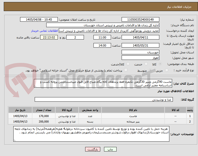
Task: Click the بازگشت back button
Action: click(93, 149)
